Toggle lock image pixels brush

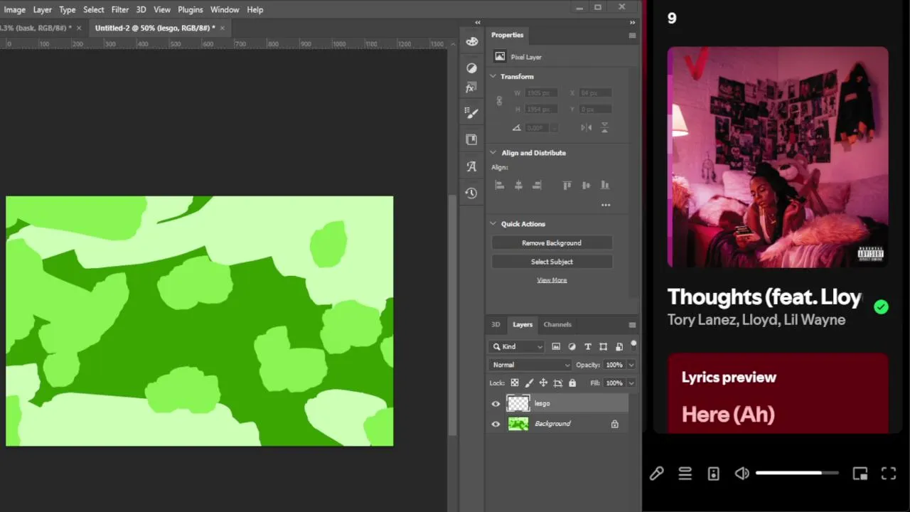(x=529, y=383)
